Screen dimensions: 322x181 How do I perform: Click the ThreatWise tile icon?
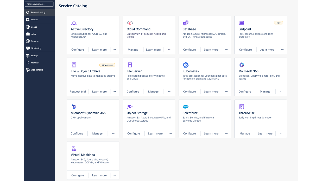(x=242, y=107)
